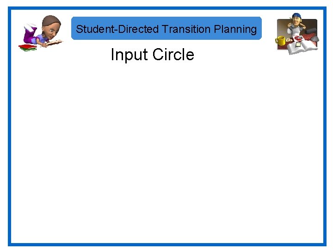Select the stack of red and green books
Viewport: 333px width, 250px height.
(27, 47)
